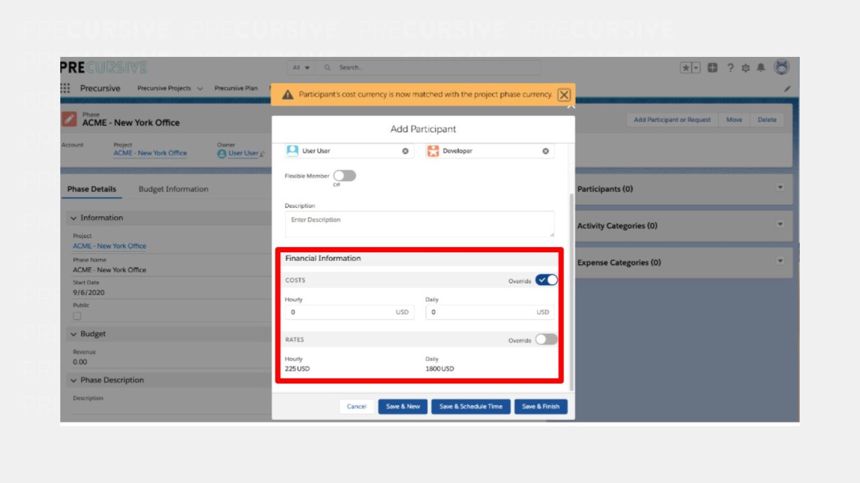Switch to the Budget Information tab
This screenshot has width=860, height=483.
click(173, 189)
